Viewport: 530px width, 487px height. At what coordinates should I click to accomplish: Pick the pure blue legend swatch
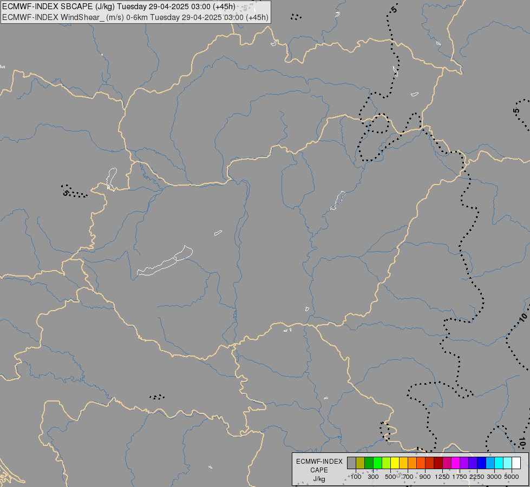click(481, 463)
